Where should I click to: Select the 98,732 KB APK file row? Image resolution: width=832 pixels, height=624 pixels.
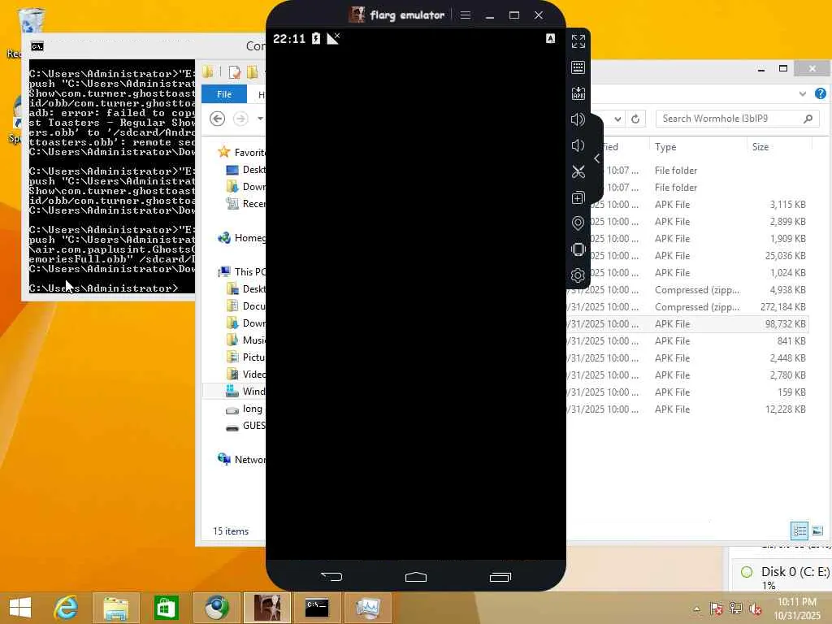pos(687,323)
